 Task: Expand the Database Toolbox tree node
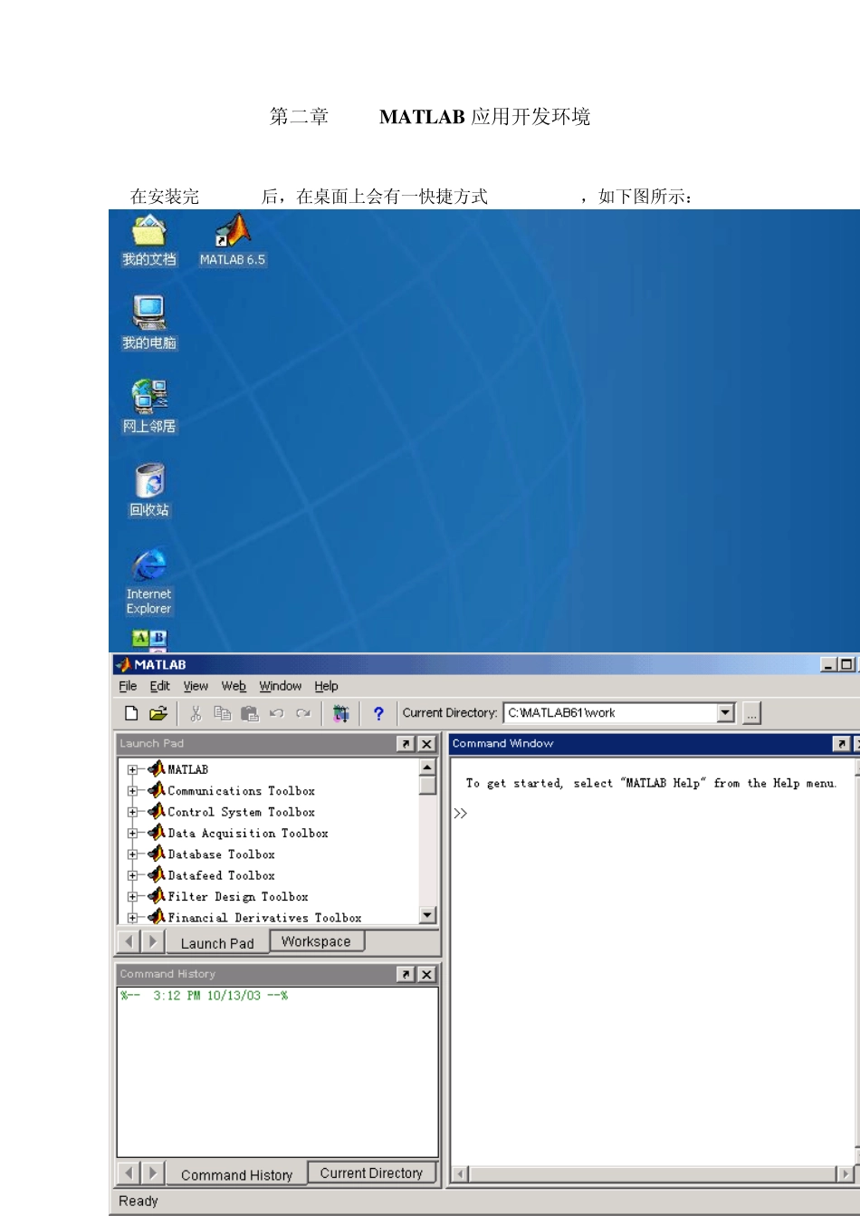pyautogui.click(x=132, y=854)
